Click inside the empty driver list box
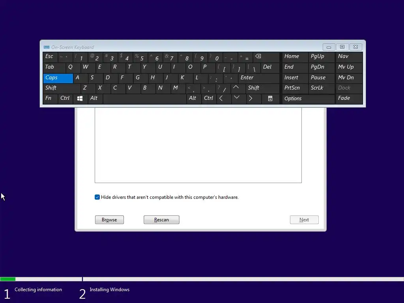Viewport: 404px width, 303px height. point(198,145)
